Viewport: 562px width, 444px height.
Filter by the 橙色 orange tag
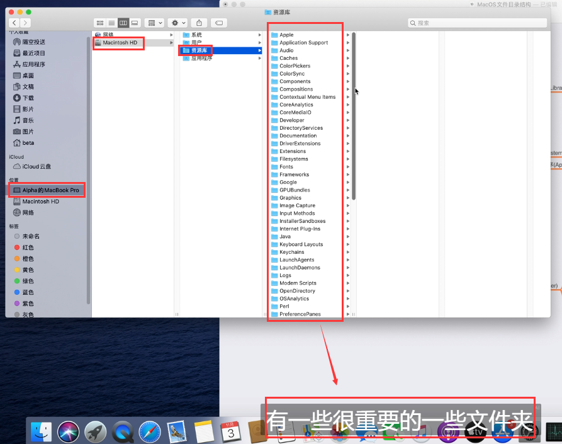24,259
